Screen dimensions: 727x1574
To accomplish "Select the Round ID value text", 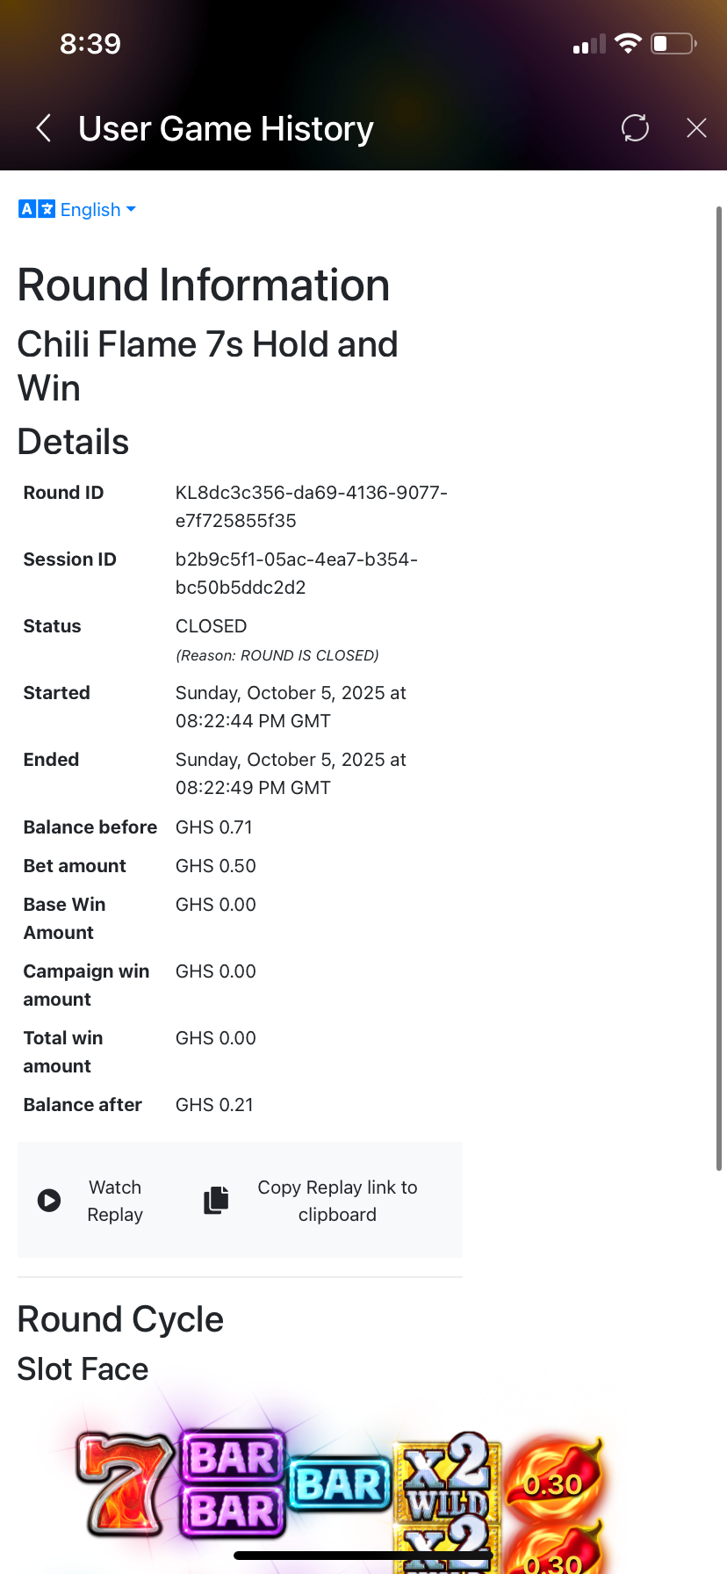I will (311, 507).
